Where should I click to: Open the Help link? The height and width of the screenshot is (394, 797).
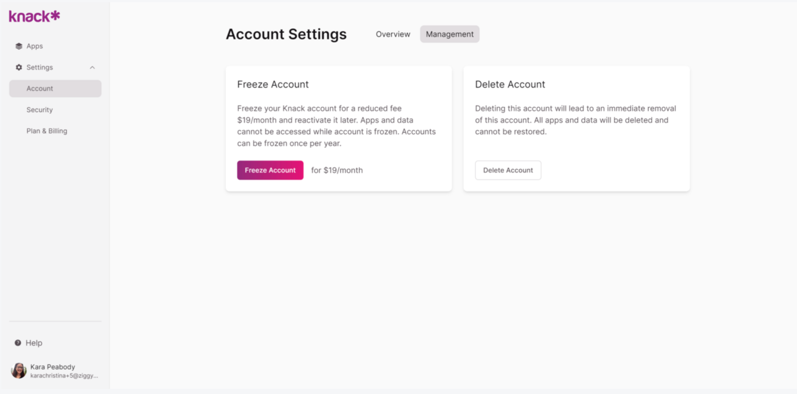pos(34,343)
